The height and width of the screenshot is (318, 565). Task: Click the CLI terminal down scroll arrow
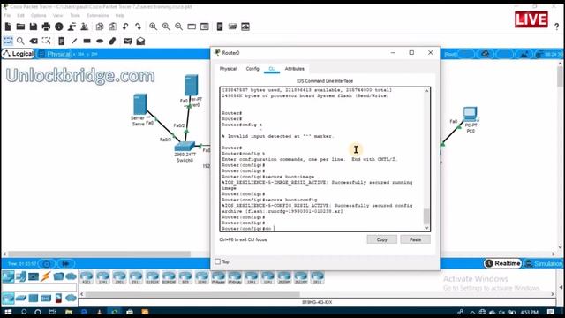(x=426, y=228)
